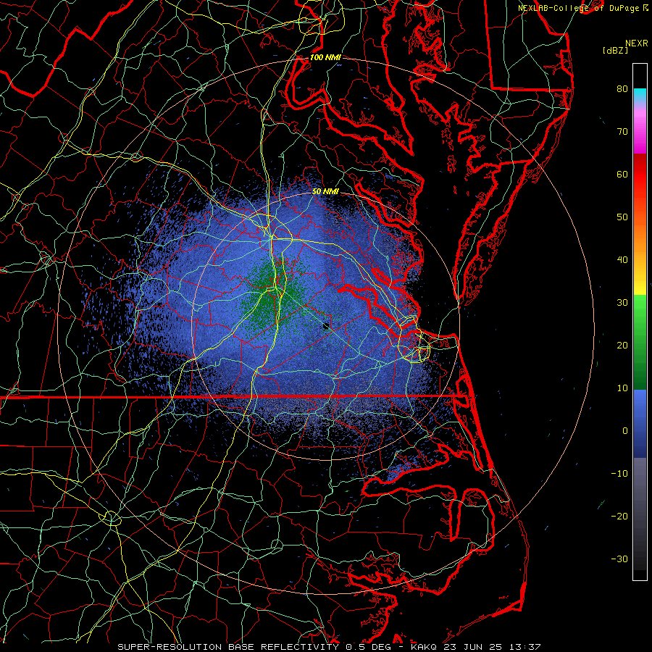Click the 40 dBZ legend value
Image resolution: width=652 pixels, height=652 pixels.
pos(622,260)
